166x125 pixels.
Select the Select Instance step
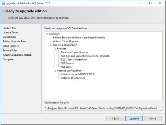pos(11,46)
